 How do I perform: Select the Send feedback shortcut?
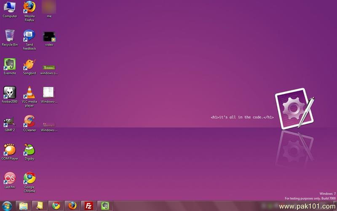29,35
